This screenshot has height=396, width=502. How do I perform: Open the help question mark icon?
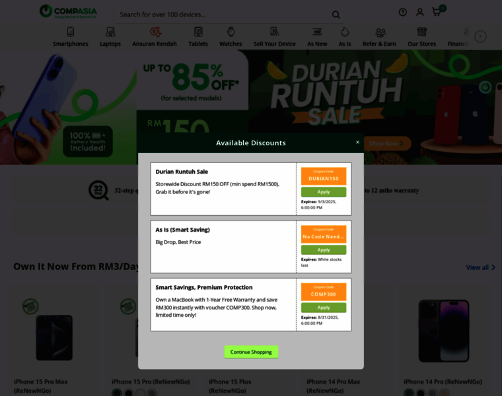pyautogui.click(x=402, y=12)
